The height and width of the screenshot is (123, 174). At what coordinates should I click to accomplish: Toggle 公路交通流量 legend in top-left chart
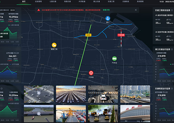pos(14,25)
